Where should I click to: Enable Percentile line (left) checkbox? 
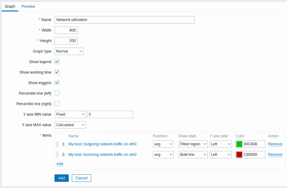click(57, 93)
